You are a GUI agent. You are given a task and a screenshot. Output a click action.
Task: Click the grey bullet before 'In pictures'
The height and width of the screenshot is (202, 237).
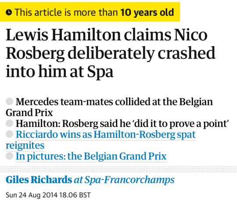point(9,156)
